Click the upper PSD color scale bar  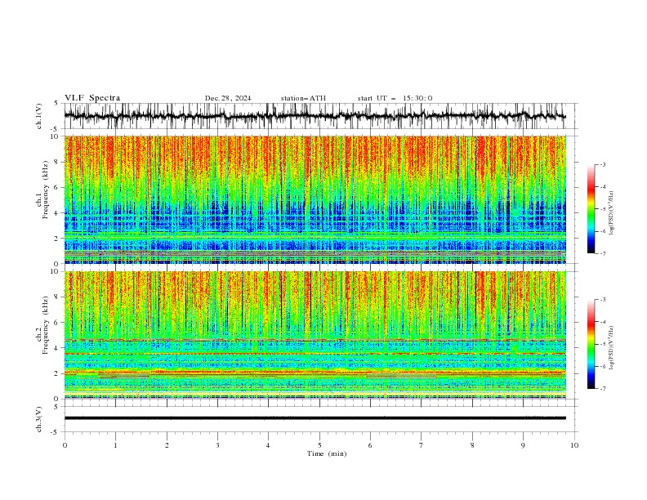coord(591,209)
